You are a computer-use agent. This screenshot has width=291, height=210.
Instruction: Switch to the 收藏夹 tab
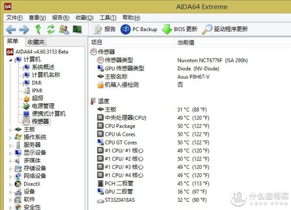(x=36, y=42)
